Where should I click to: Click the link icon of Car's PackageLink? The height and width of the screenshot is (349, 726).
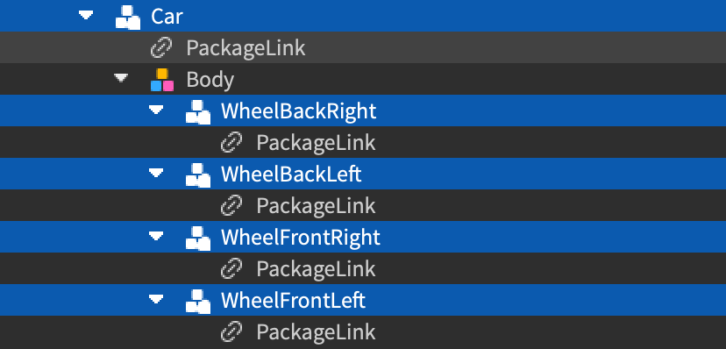[x=161, y=48]
